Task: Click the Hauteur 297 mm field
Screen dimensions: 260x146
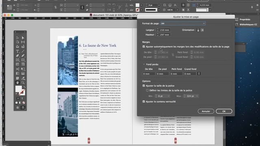Action: tap(165, 34)
